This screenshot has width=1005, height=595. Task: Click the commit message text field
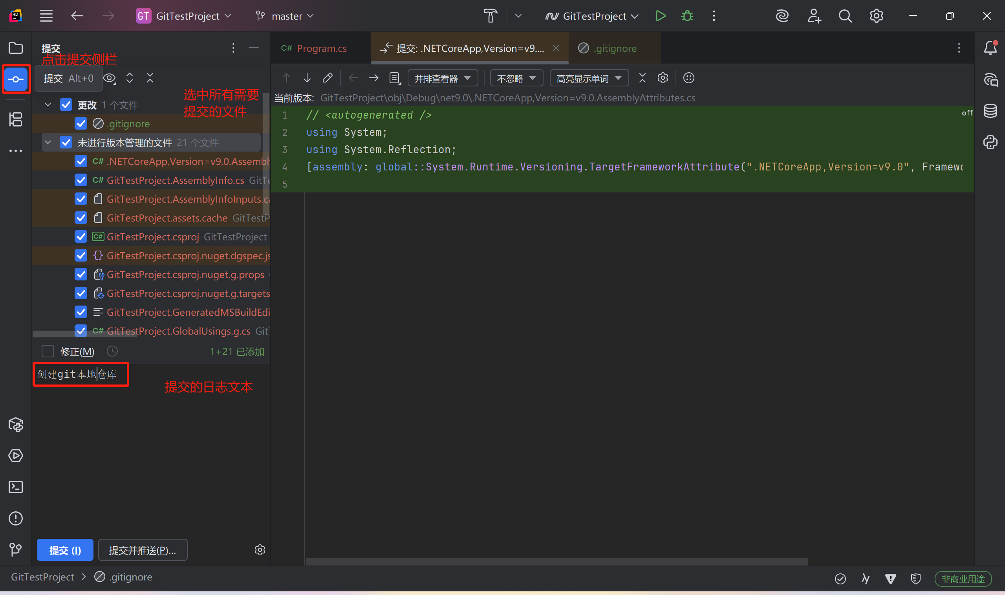coord(80,375)
